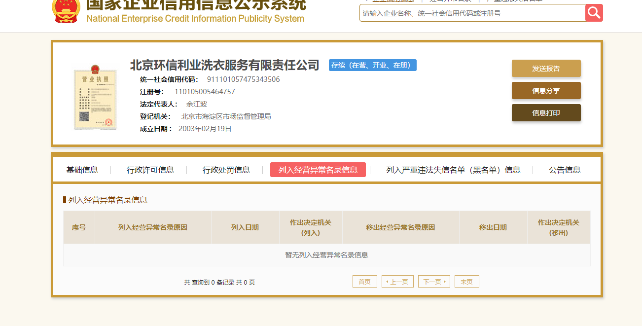
Task: Click the 移出日期 column header
Action: (493, 227)
